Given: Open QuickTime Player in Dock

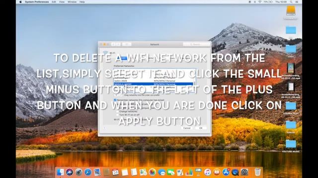Looking at the screenshot, I should [235, 172].
